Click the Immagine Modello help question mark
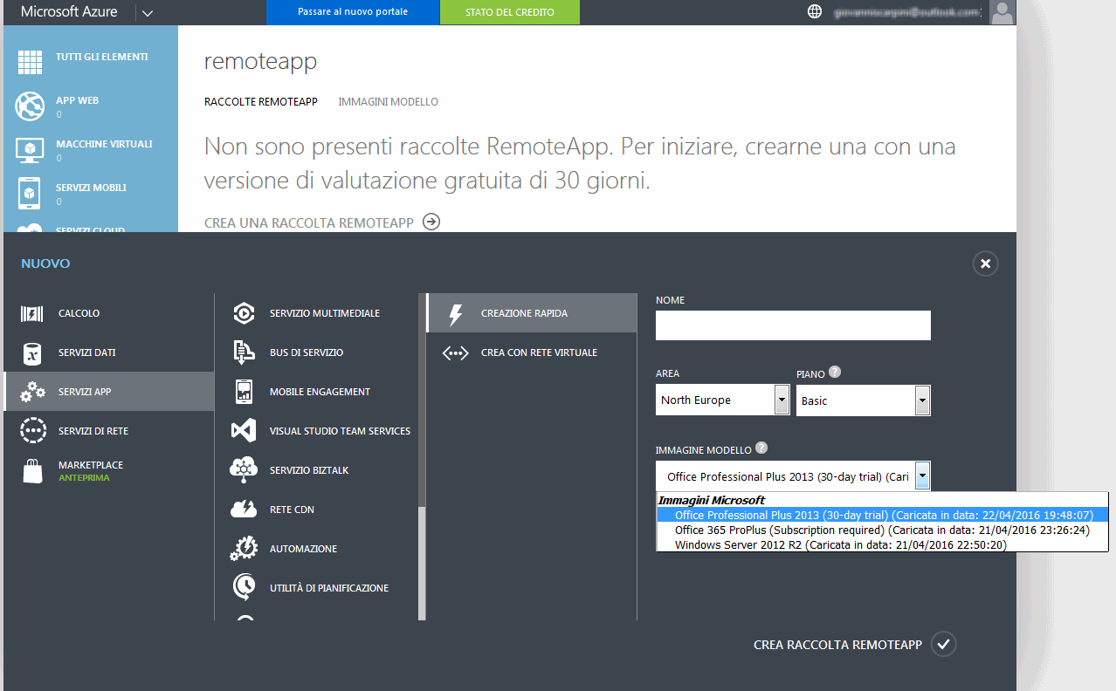Image resolution: width=1116 pixels, height=691 pixels. point(761,448)
